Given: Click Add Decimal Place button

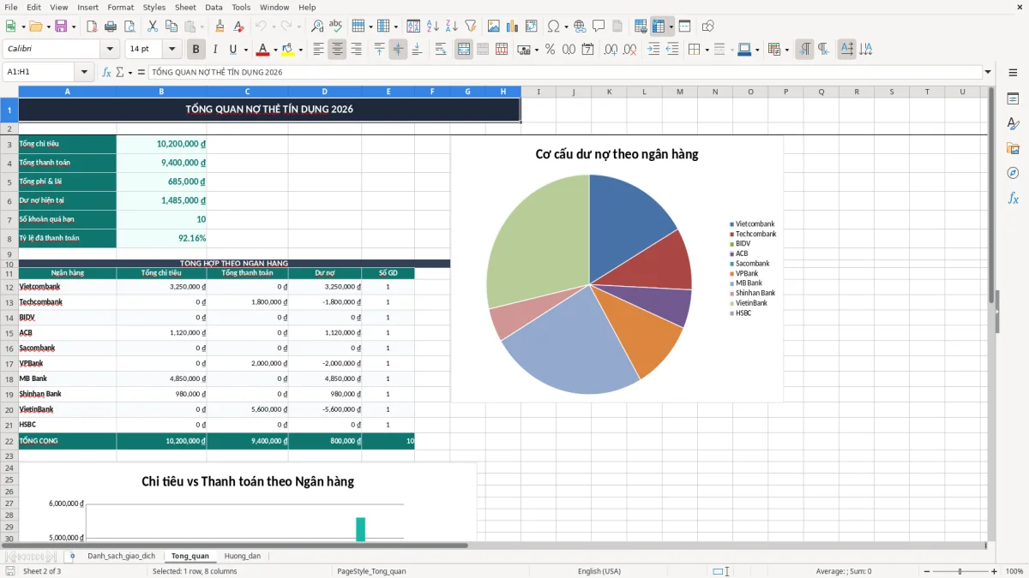Looking at the screenshot, I should pyautogui.click(x=611, y=50).
